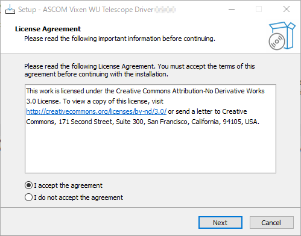Click the "I do not accept the agreement" label
Image resolution: width=301 pixels, height=236 pixels.
78,197
